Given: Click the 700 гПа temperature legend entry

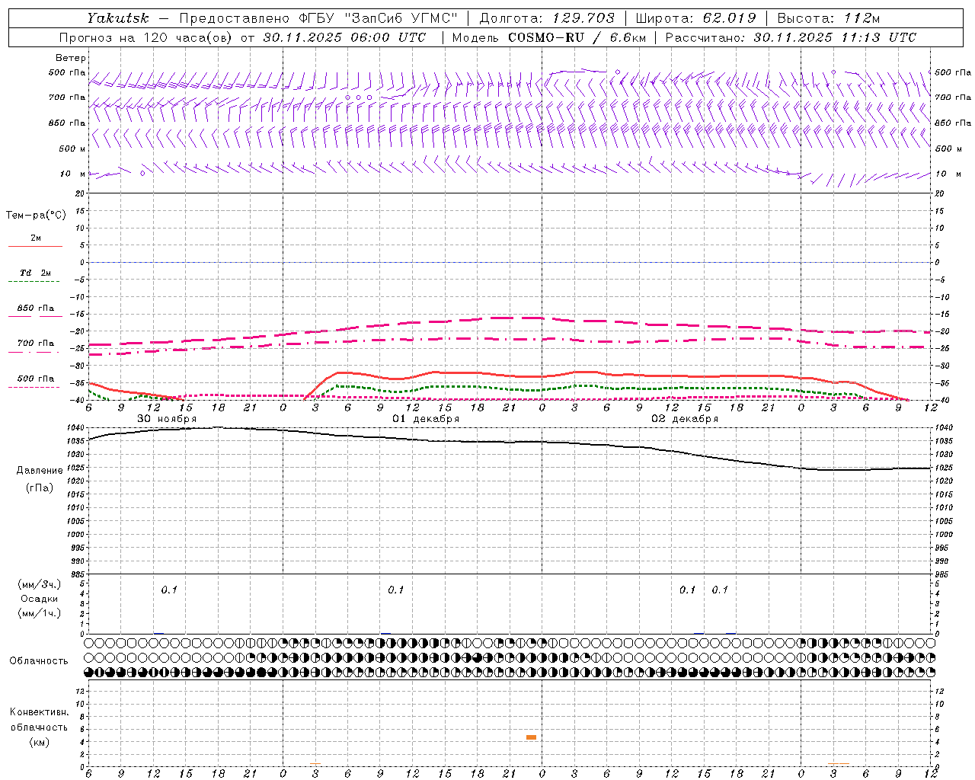Looking at the screenshot, I should (x=36, y=343).
